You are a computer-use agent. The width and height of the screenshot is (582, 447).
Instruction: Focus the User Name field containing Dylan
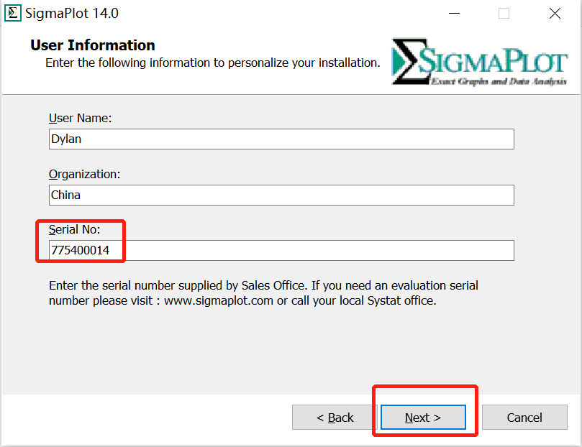pyautogui.click(x=281, y=139)
